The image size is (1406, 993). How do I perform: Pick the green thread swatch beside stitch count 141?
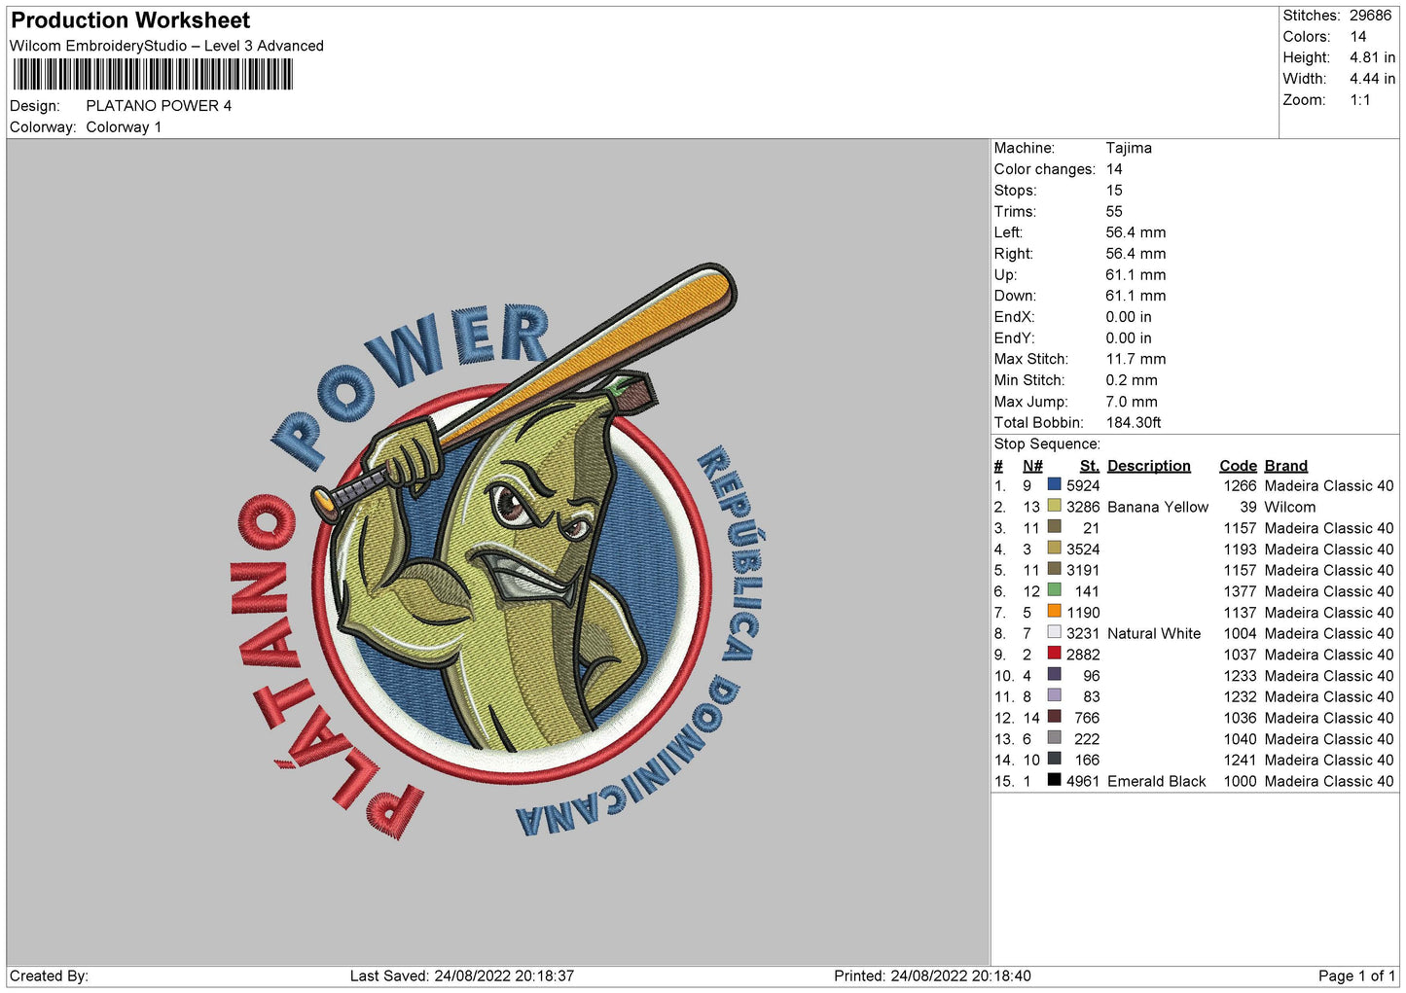(1054, 590)
